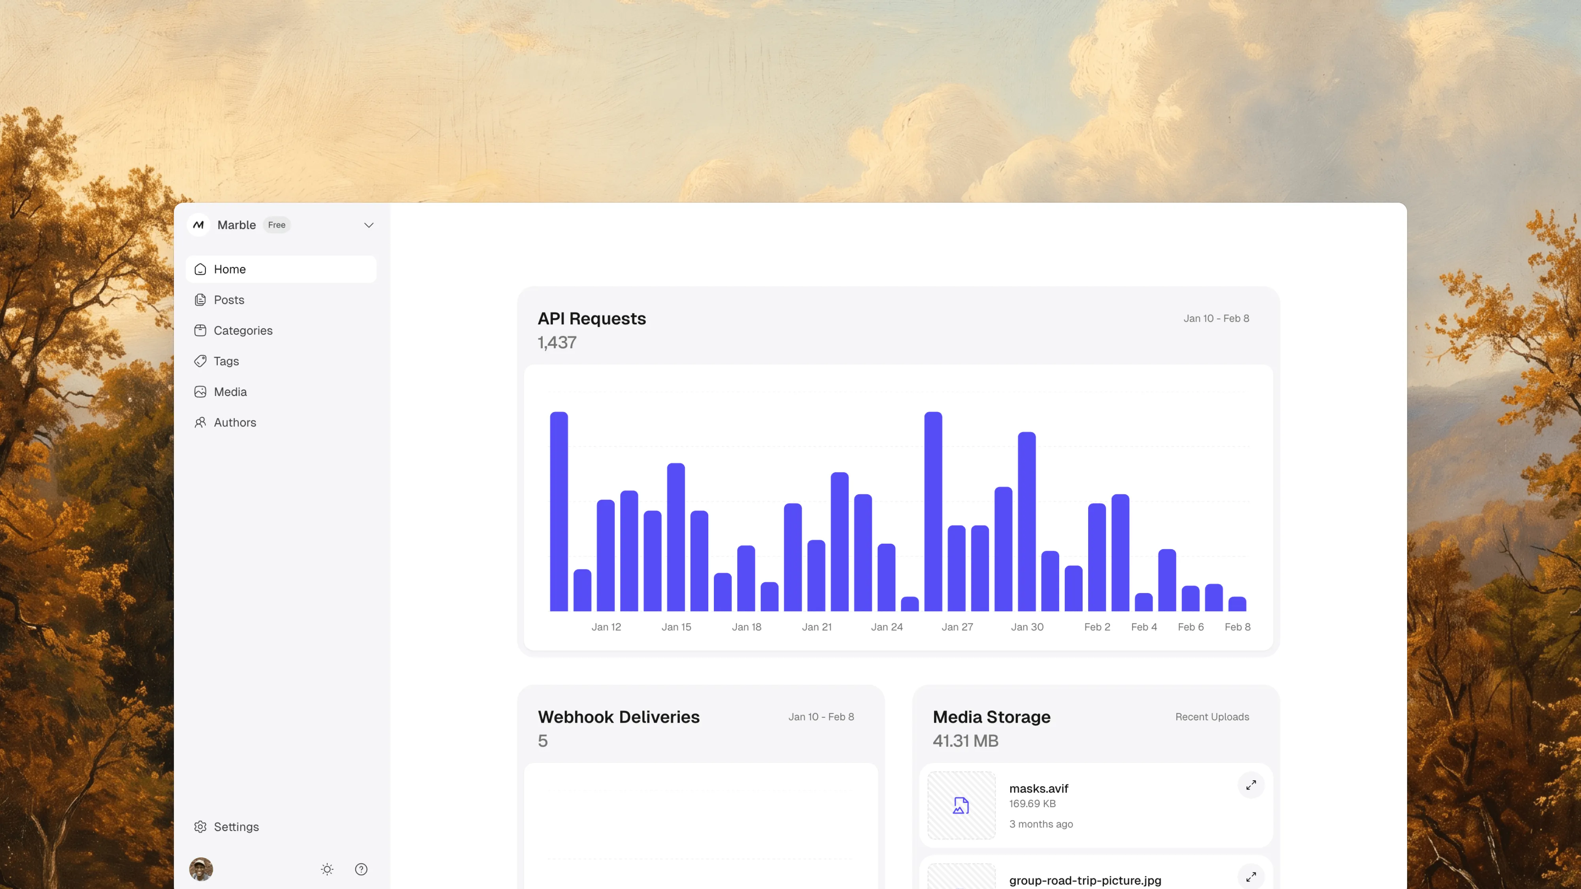Screen dimensions: 1581x889
Task: Open the Media page
Action: coord(281,392)
